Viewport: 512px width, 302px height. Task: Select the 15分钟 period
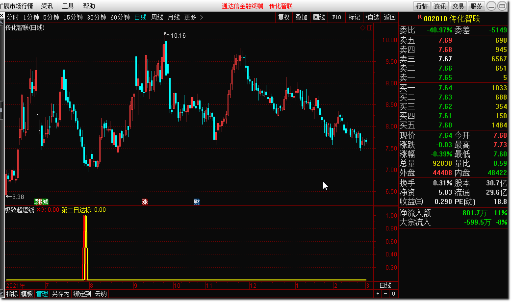(73, 17)
